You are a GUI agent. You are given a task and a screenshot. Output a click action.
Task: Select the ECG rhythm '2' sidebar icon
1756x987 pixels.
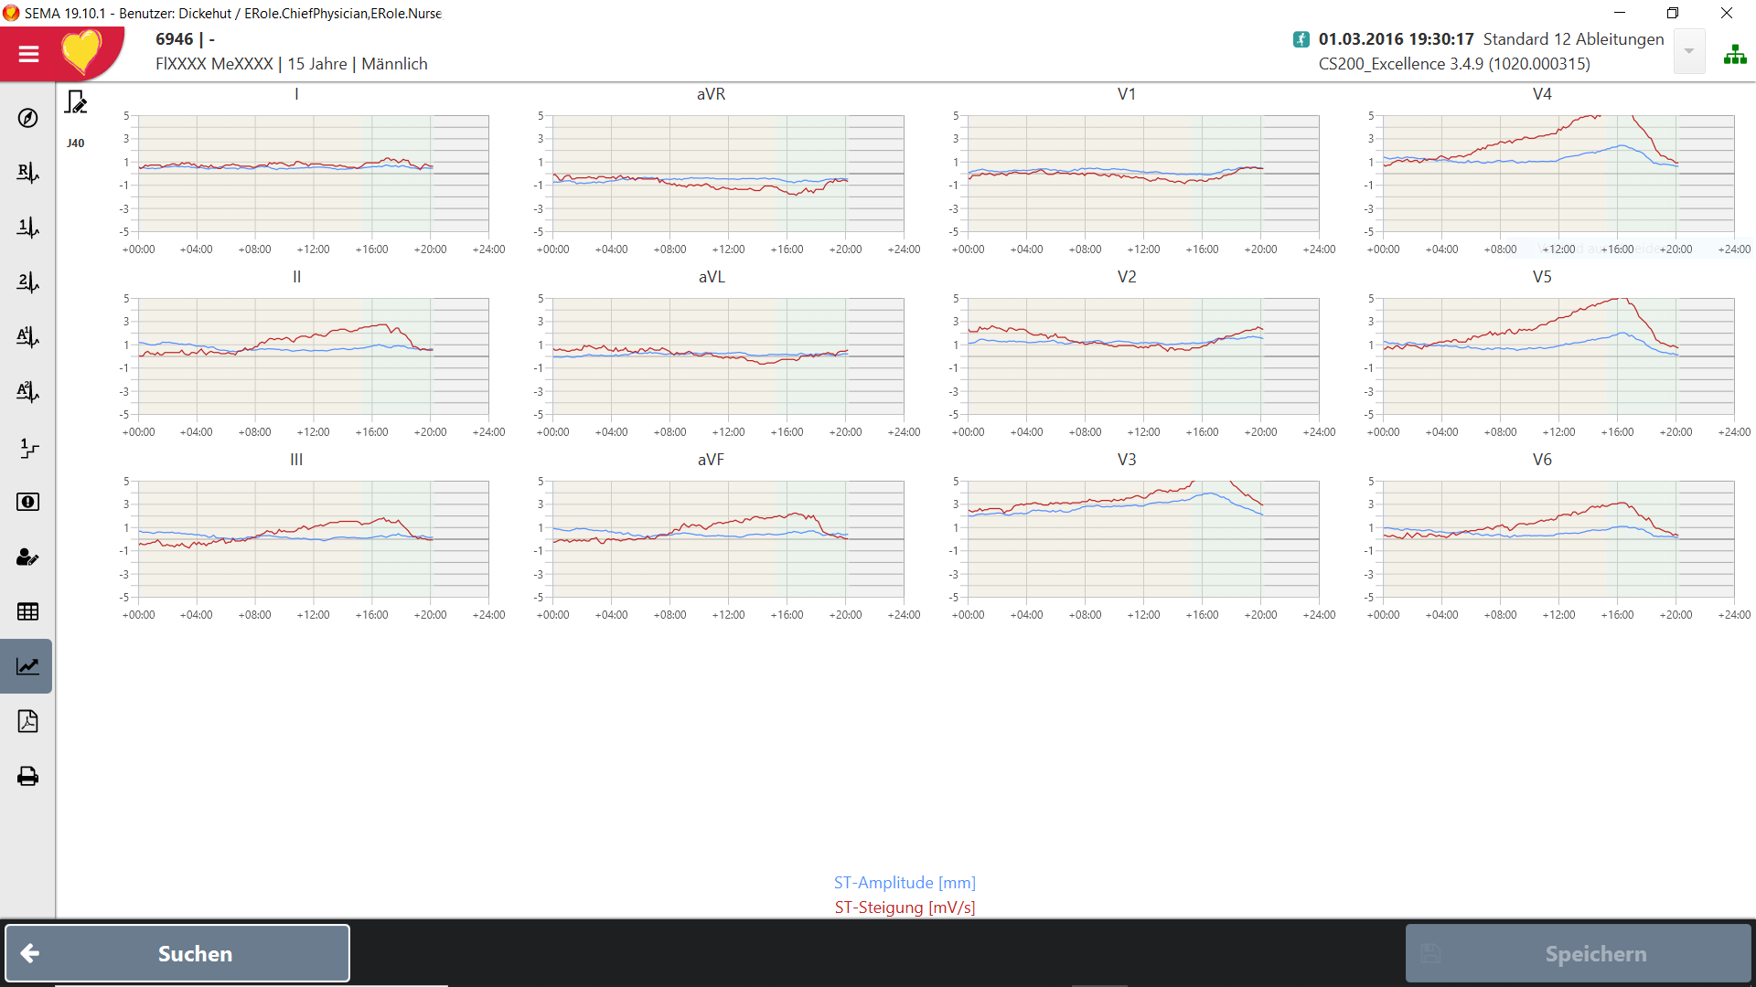tap(27, 282)
